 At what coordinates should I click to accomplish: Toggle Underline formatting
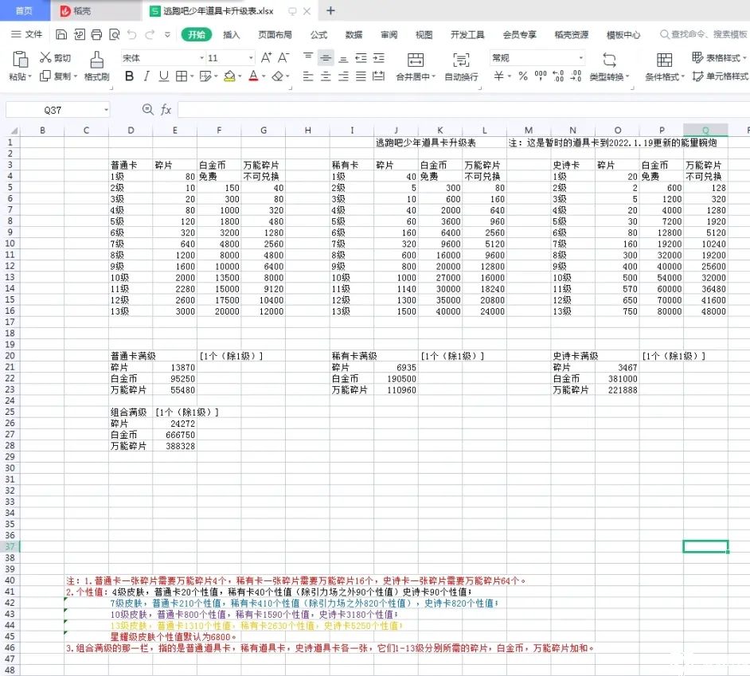coord(164,76)
